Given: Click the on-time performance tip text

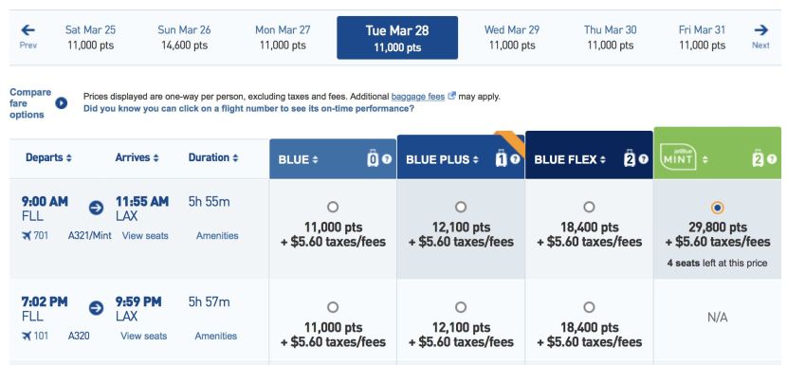Looking at the screenshot, I should (x=248, y=108).
